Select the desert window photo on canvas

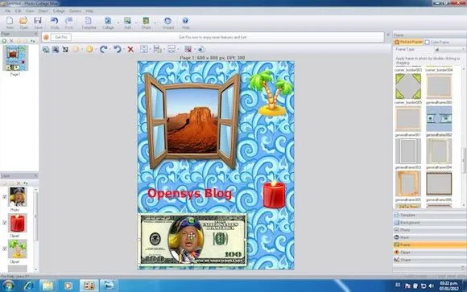coord(192,121)
